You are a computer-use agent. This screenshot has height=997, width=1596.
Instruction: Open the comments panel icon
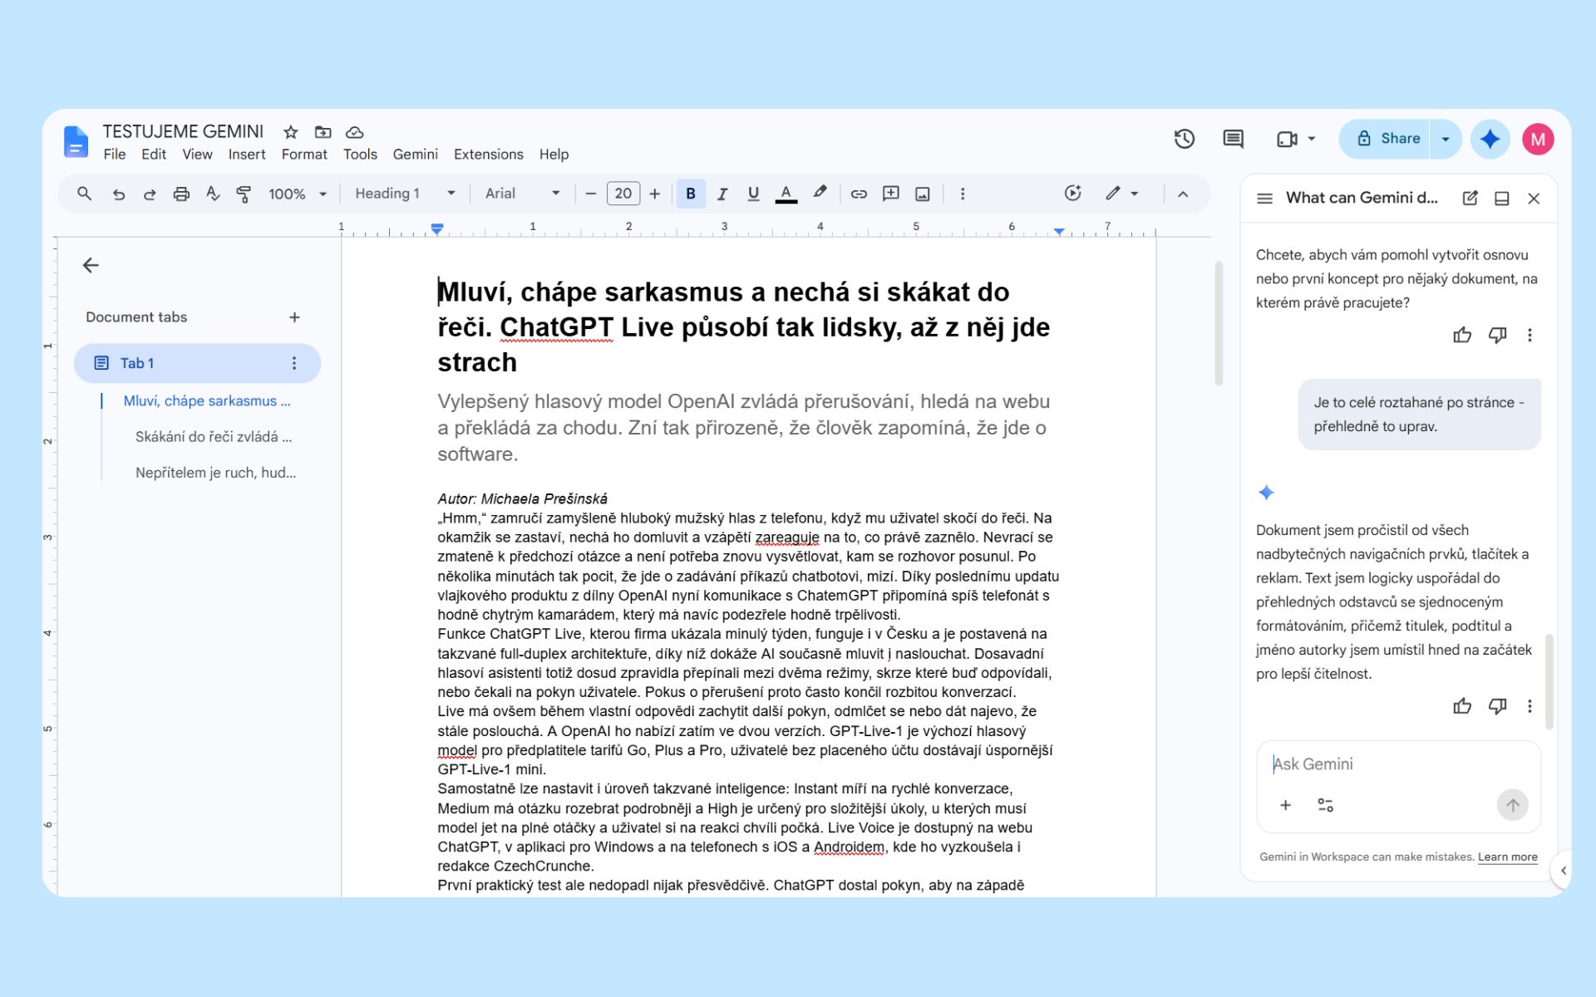(x=1234, y=139)
